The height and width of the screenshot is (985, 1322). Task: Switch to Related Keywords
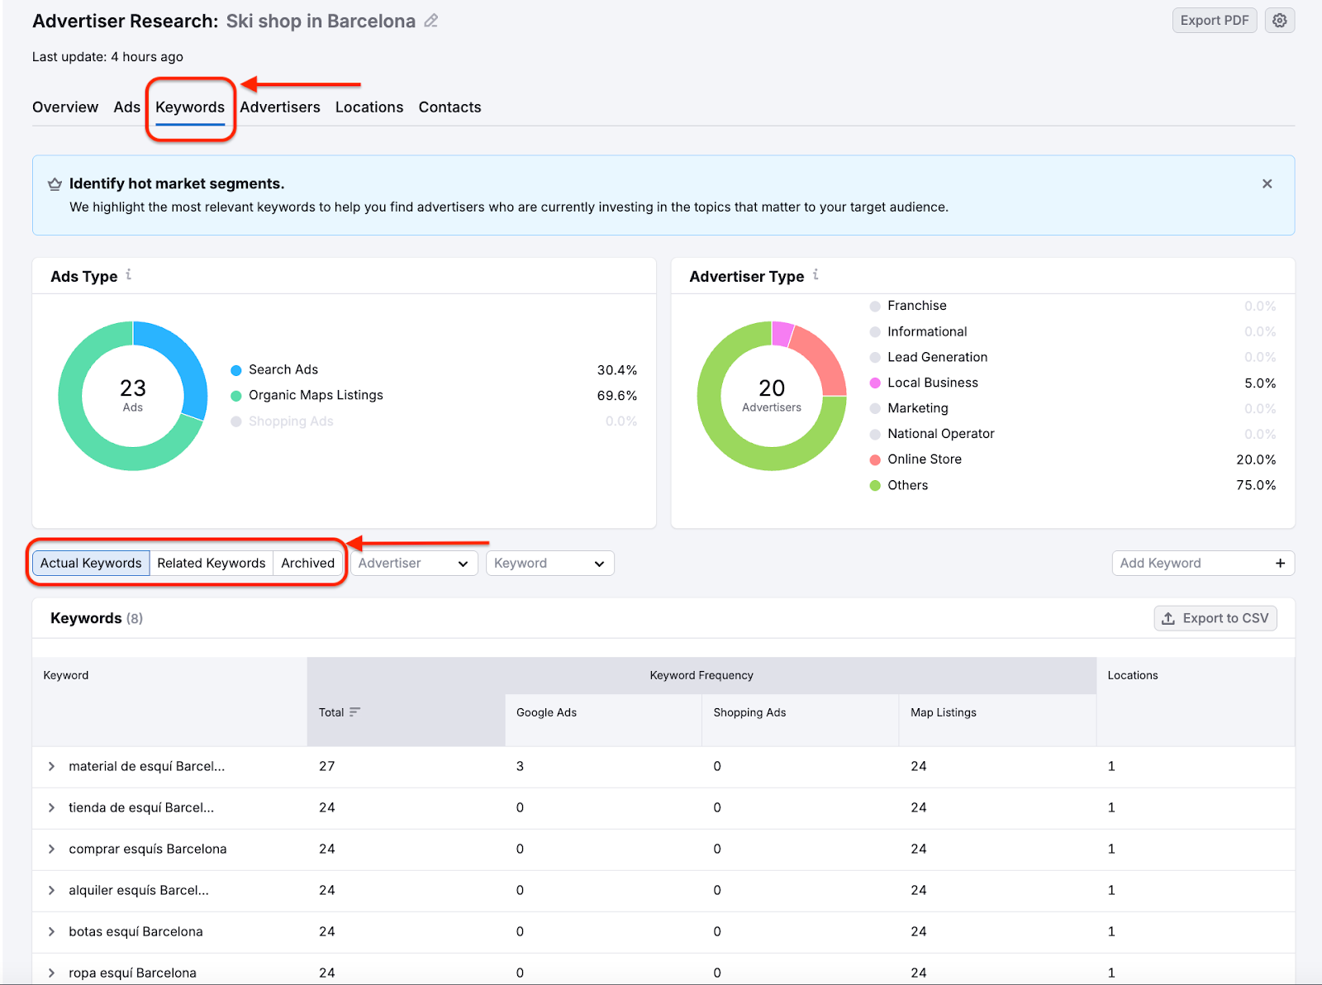click(211, 563)
